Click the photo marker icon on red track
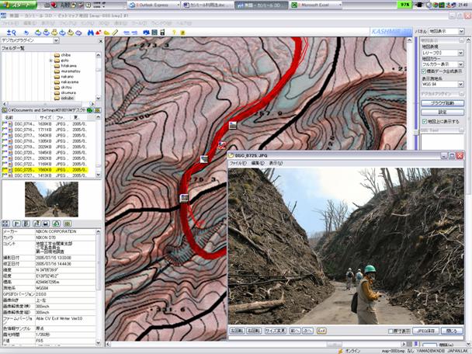The image size is (472, 354). [x=185, y=198]
